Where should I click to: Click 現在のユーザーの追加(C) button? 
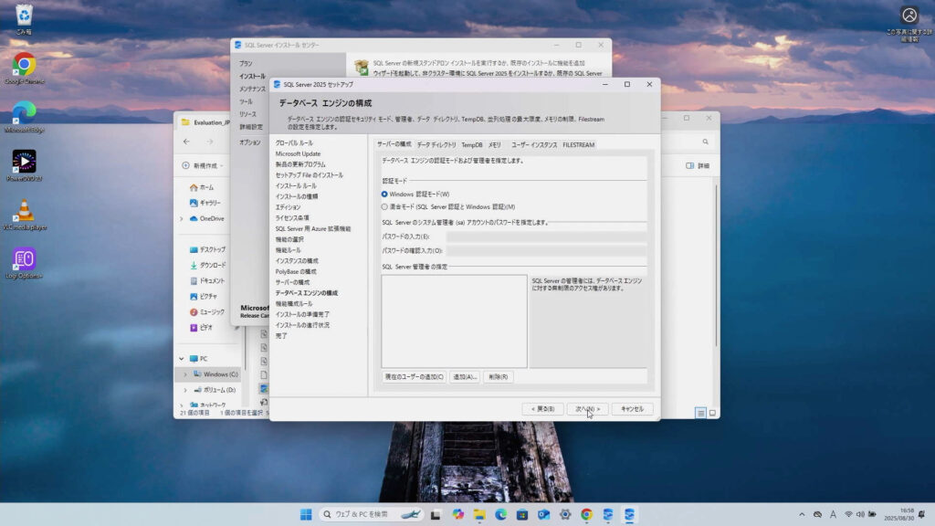(414, 377)
